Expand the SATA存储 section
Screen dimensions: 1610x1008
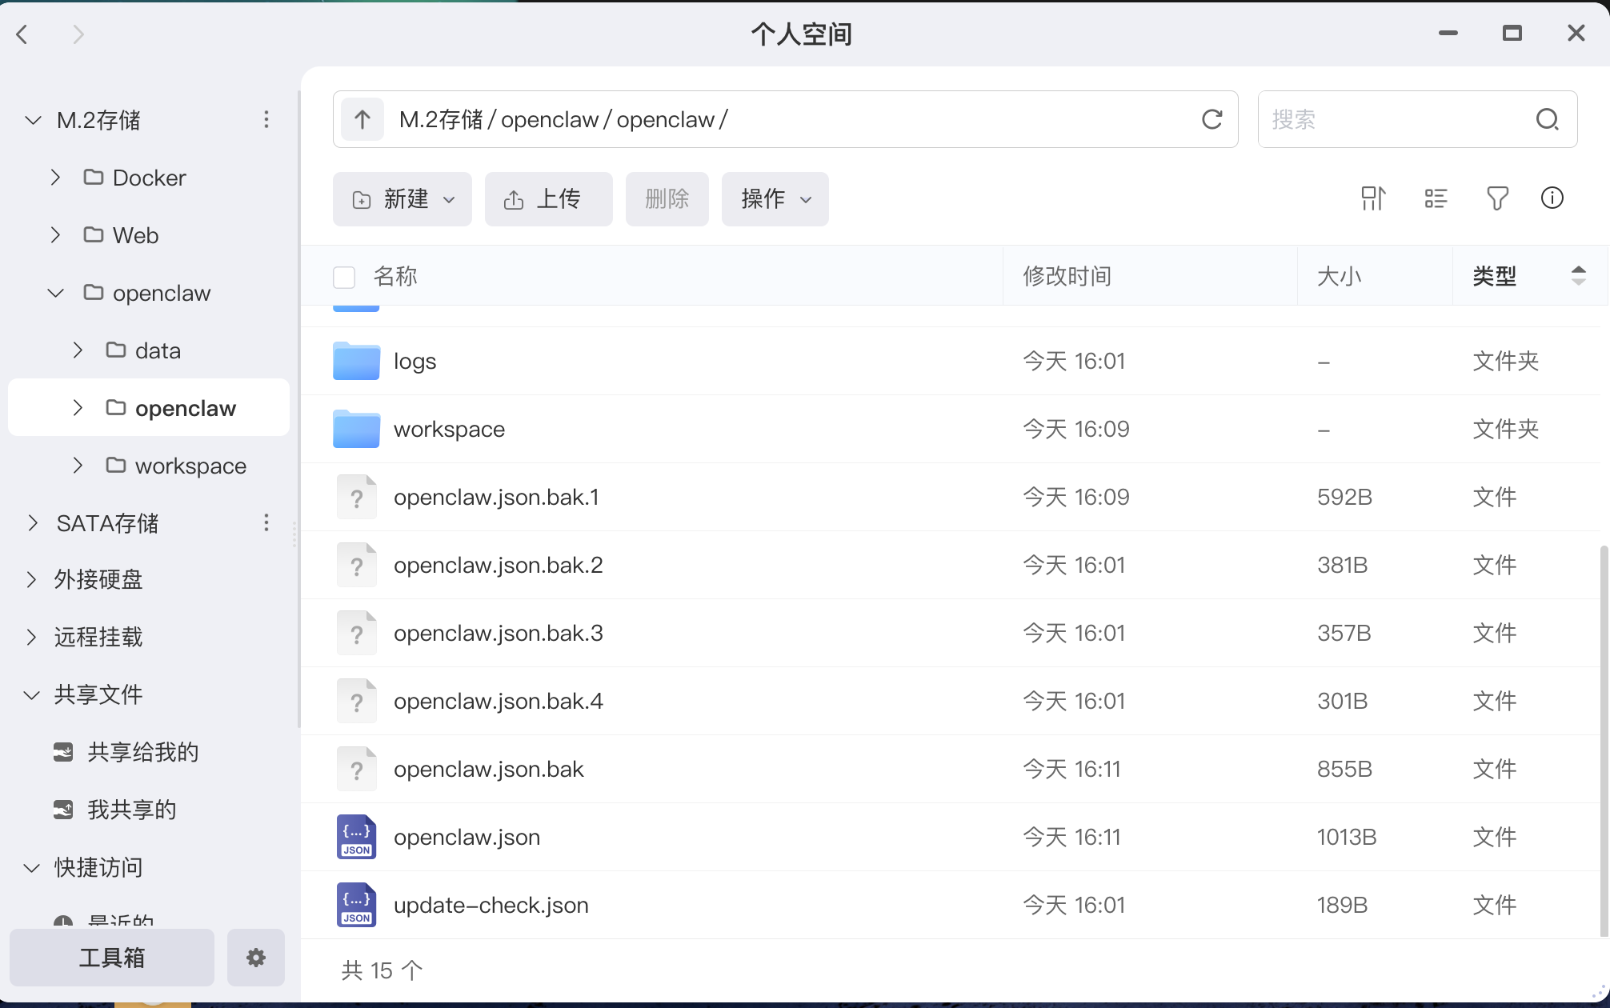[33, 523]
